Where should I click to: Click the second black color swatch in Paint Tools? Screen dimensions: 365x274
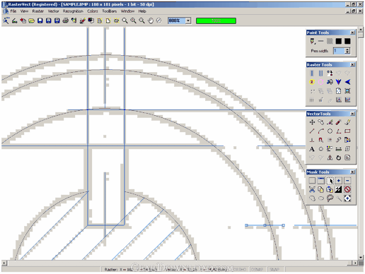(347, 41)
